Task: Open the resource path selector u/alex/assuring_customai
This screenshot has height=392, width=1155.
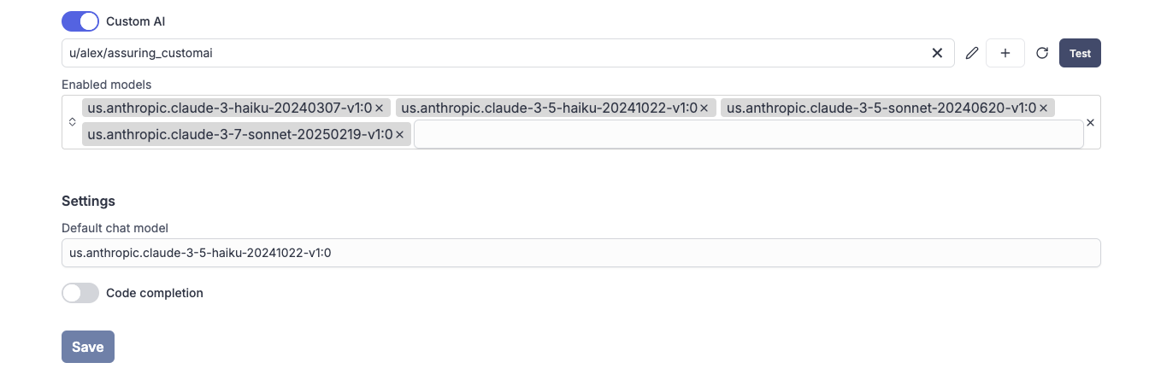Action: (x=496, y=53)
